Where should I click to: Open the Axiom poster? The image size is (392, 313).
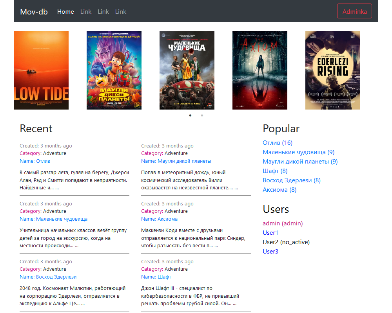[x=260, y=70]
